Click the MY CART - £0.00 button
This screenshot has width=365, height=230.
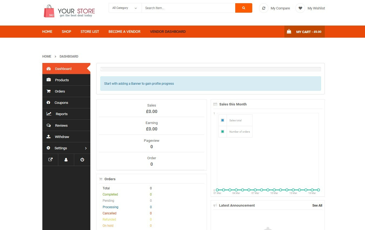(x=305, y=31)
